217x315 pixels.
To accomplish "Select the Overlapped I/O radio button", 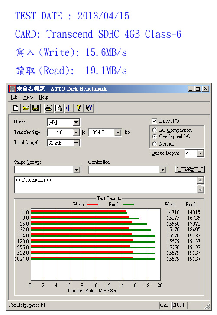I will tap(154, 136).
